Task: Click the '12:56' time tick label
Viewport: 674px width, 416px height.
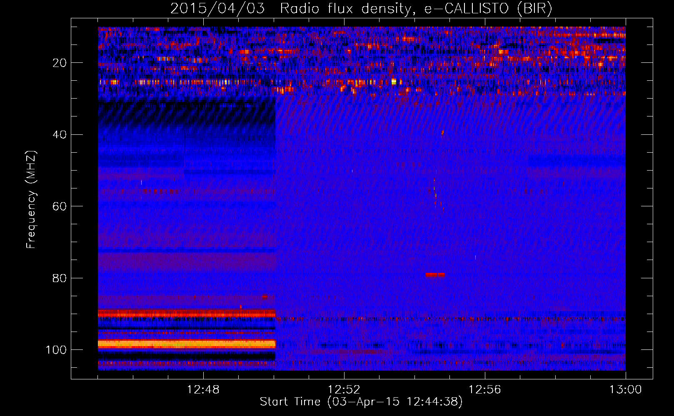Action: click(485, 390)
